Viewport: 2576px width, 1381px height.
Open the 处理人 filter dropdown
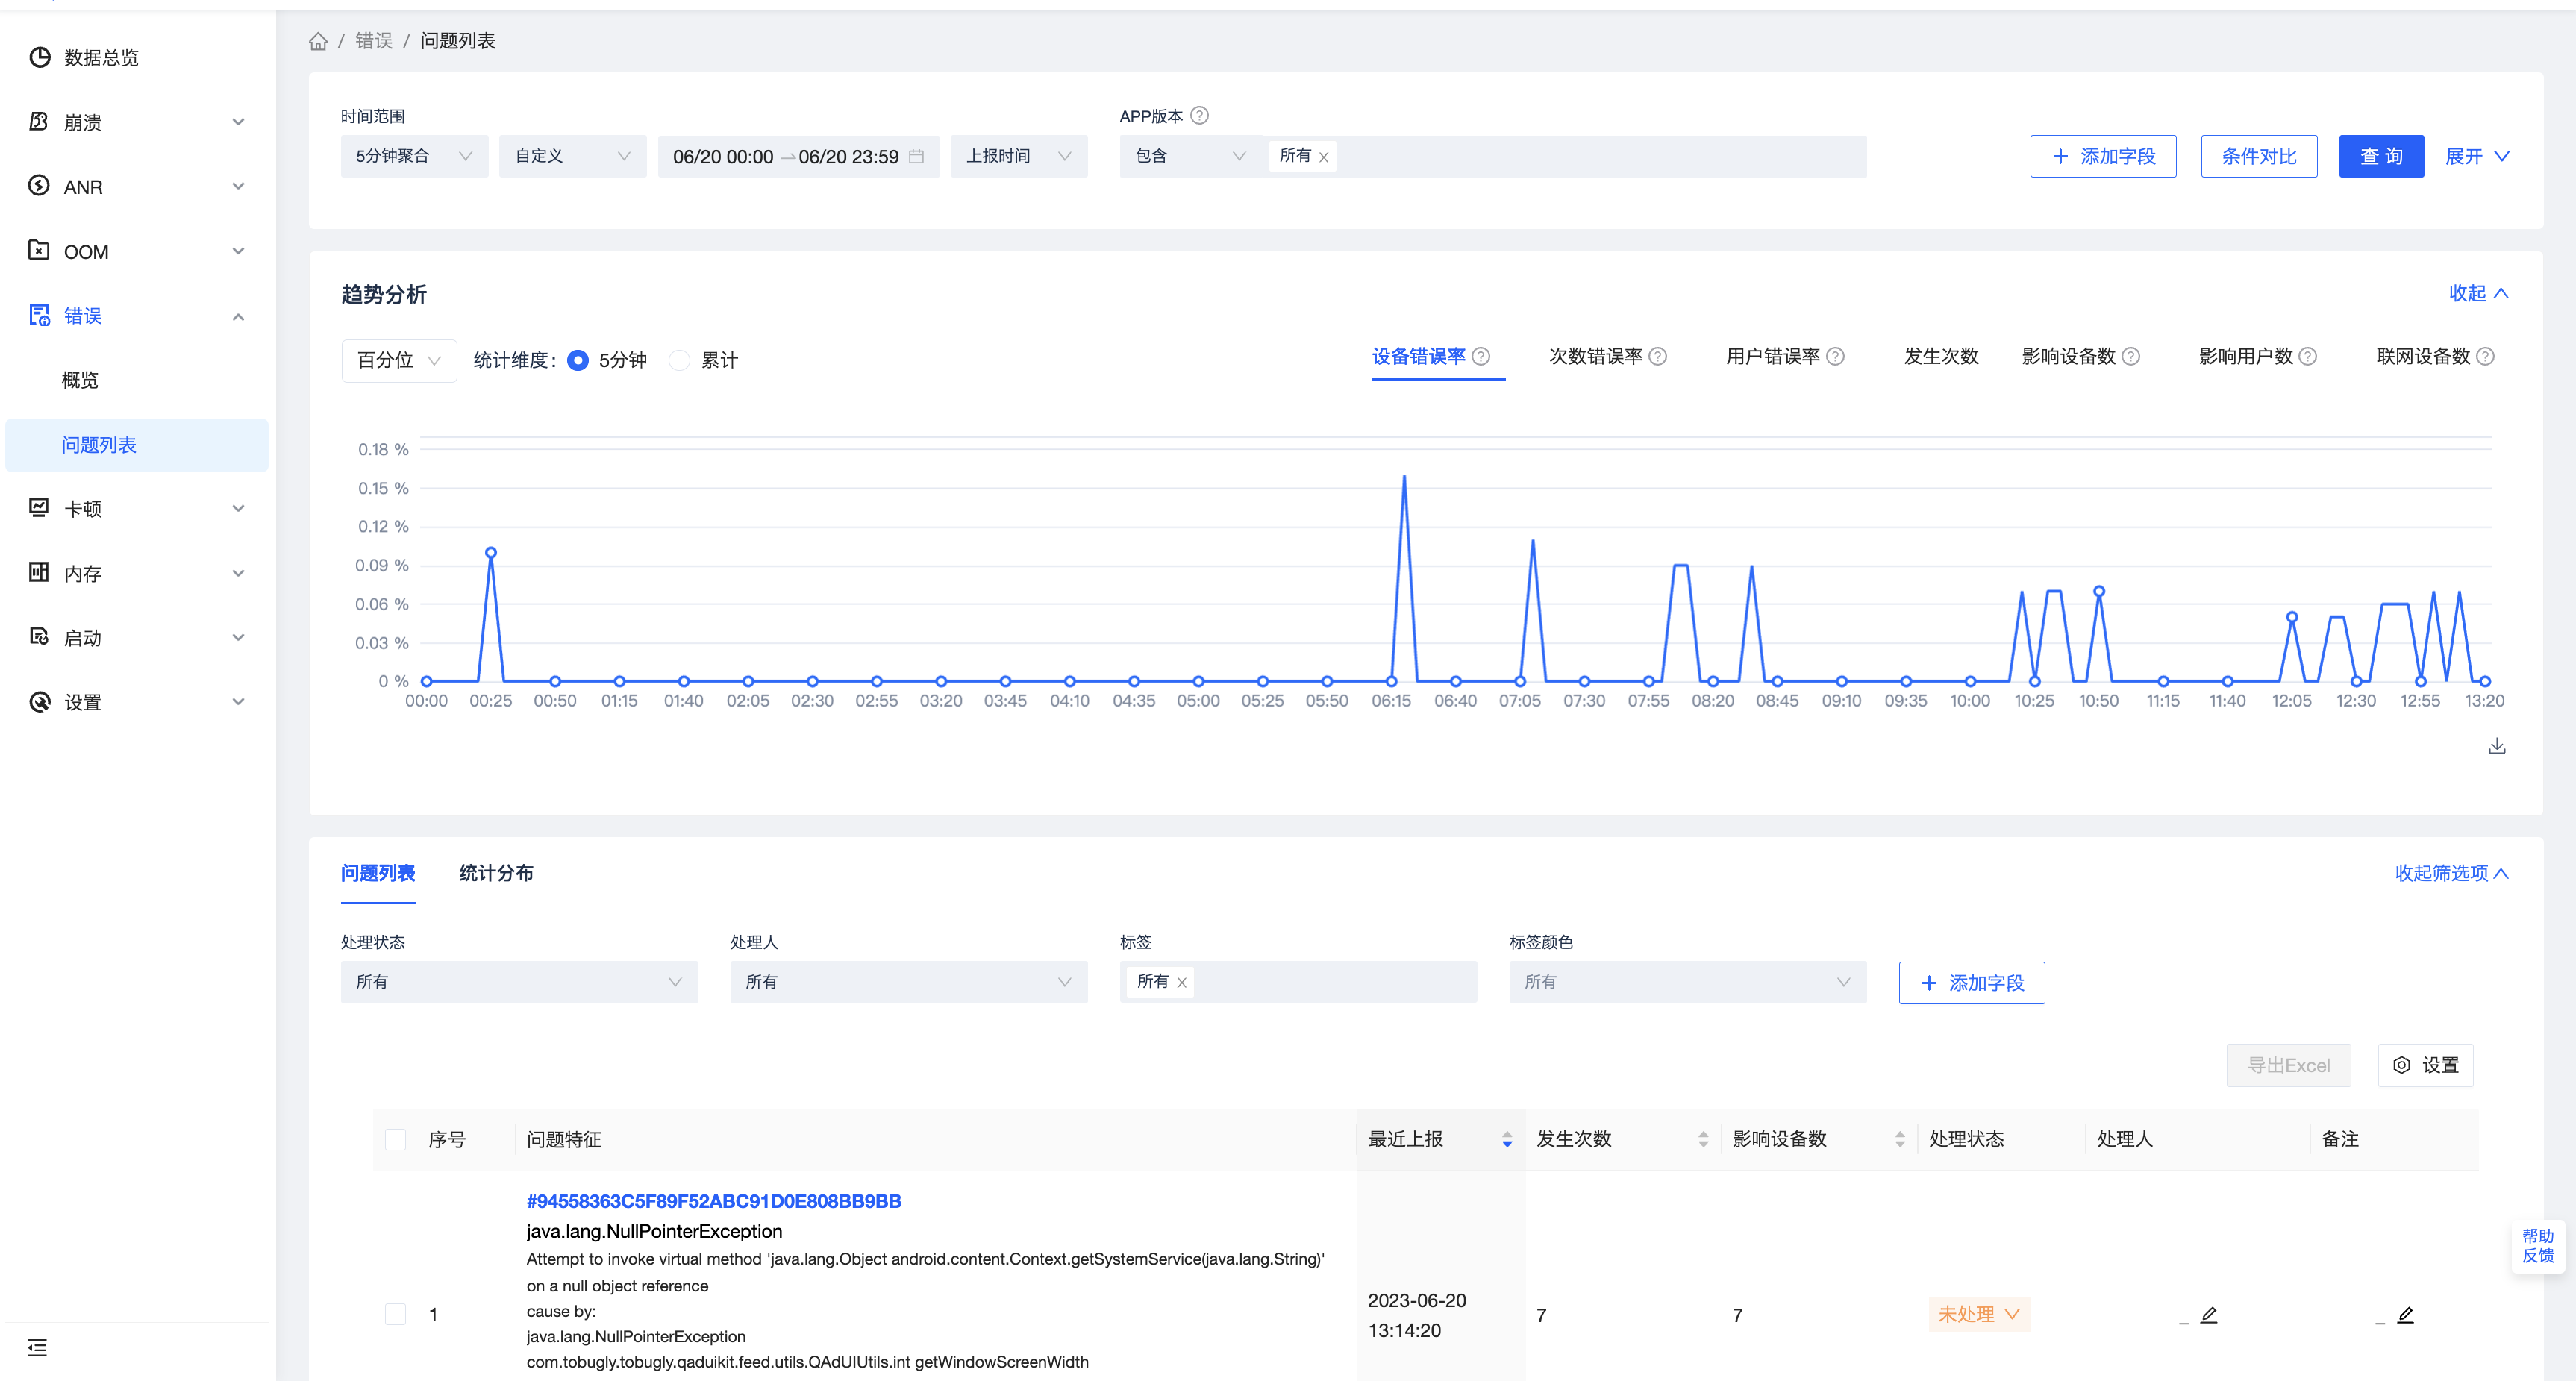(x=908, y=982)
